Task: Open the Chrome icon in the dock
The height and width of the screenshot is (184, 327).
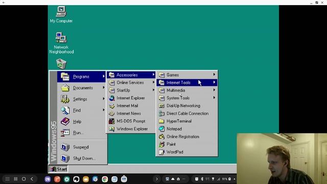Action: pos(105,179)
